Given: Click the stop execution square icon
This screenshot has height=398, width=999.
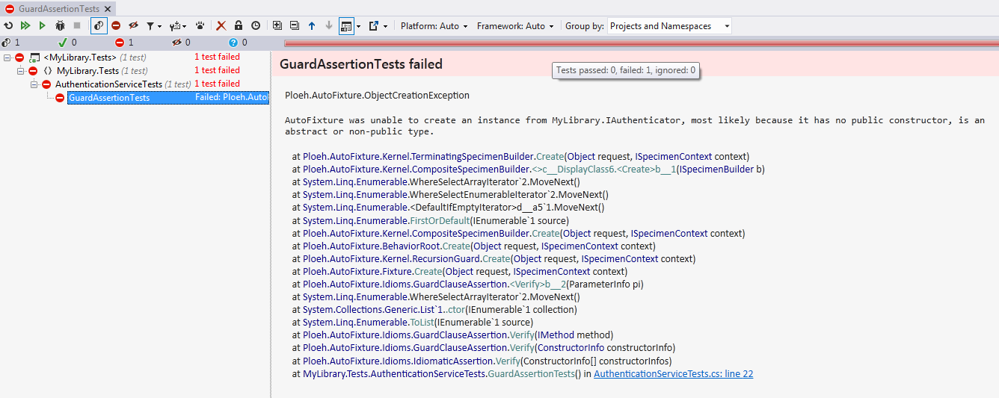Looking at the screenshot, I should point(77,25).
